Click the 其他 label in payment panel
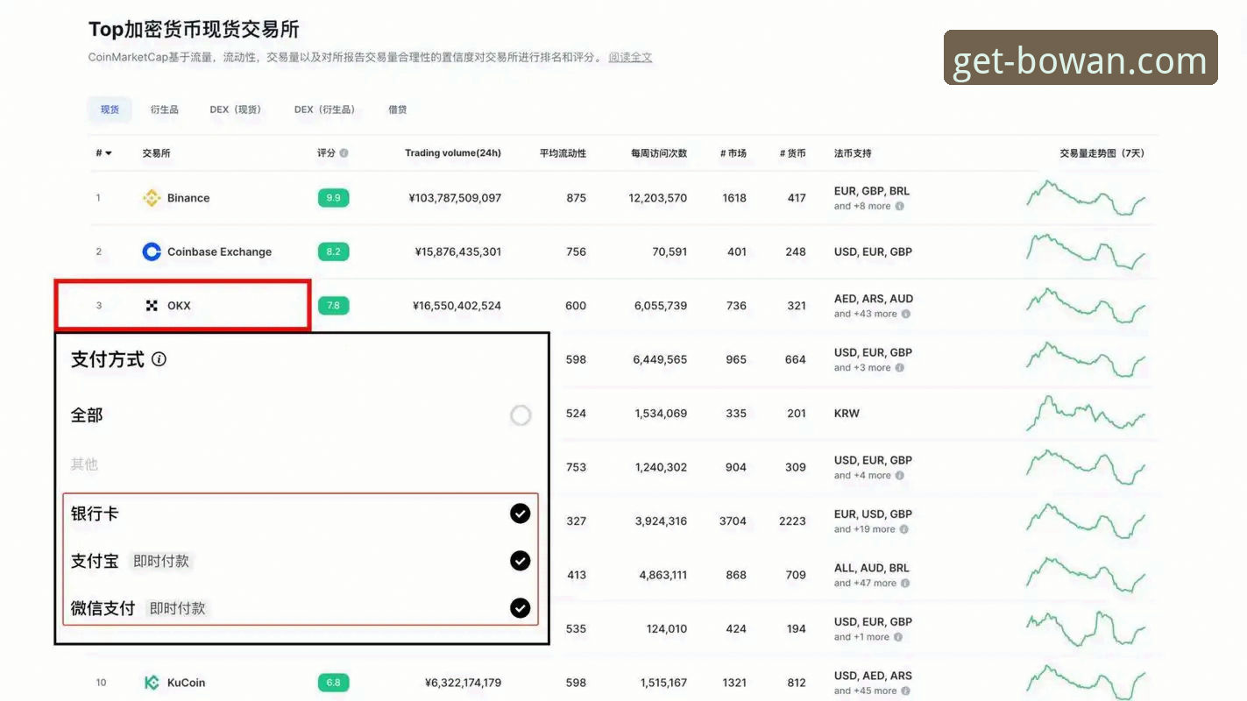Viewport: 1247px width, 701px height. 84,464
